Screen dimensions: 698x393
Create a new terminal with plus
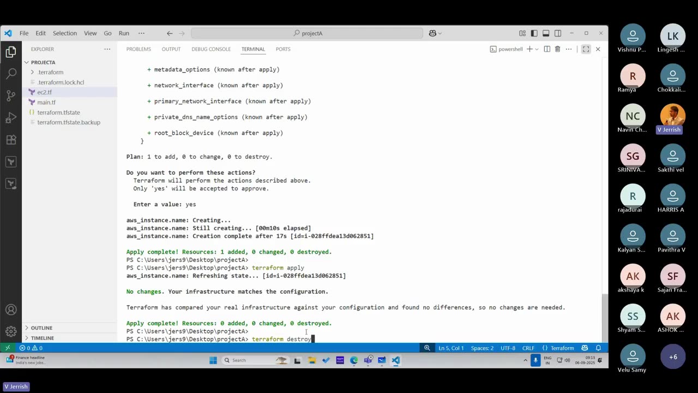coord(529,49)
